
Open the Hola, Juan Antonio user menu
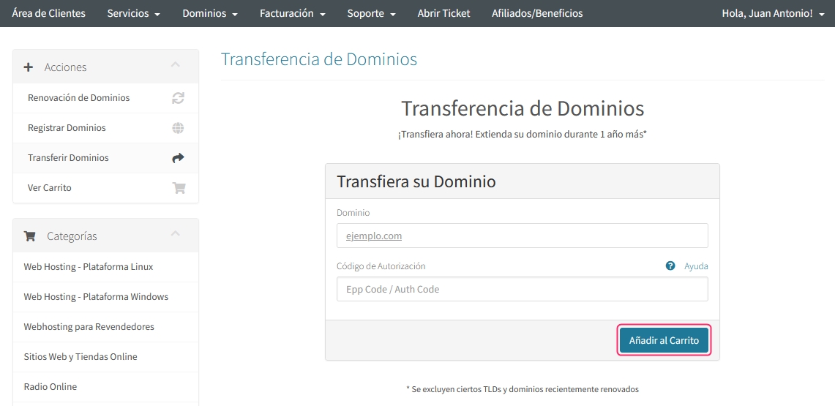coord(774,13)
